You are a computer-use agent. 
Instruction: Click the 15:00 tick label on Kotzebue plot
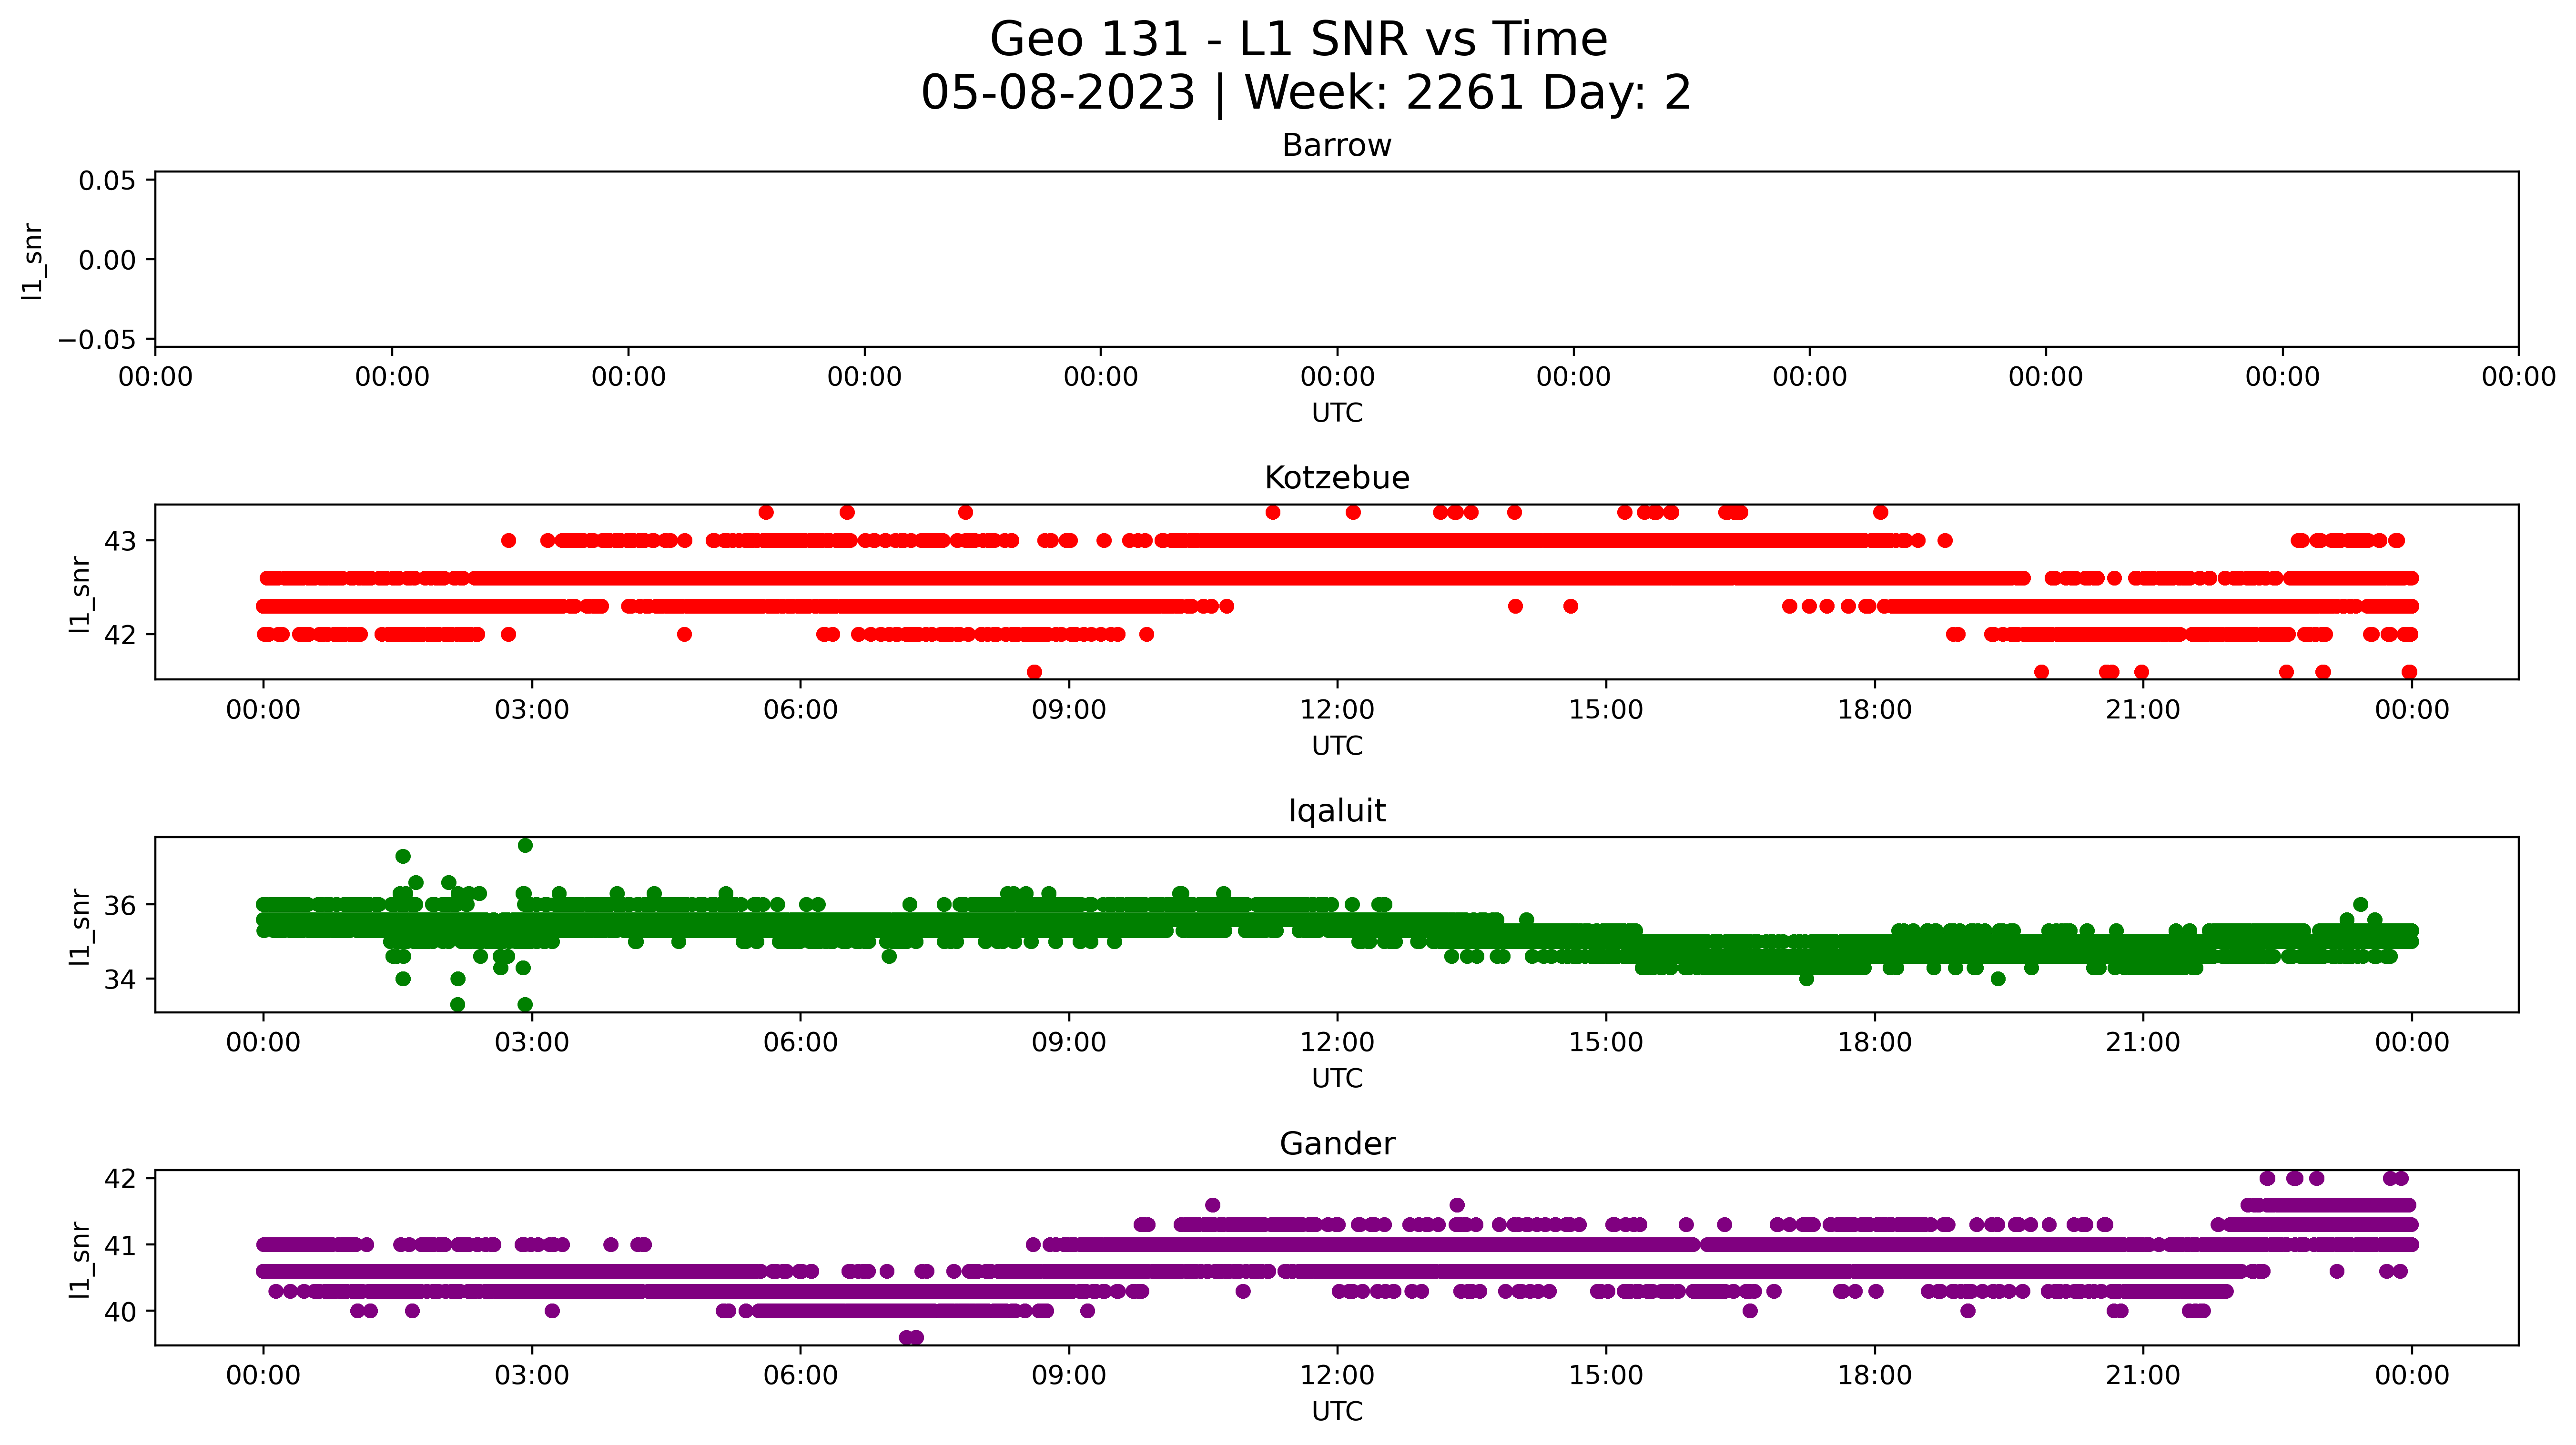(1606, 710)
